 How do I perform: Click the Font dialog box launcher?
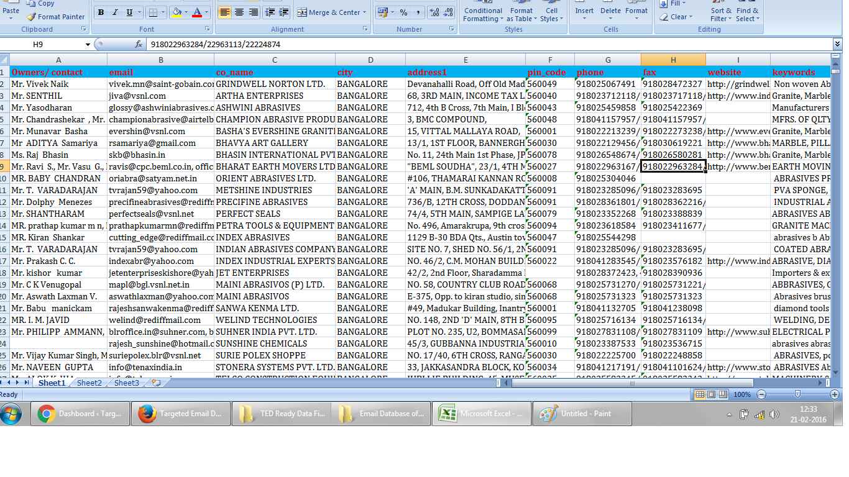207,29
